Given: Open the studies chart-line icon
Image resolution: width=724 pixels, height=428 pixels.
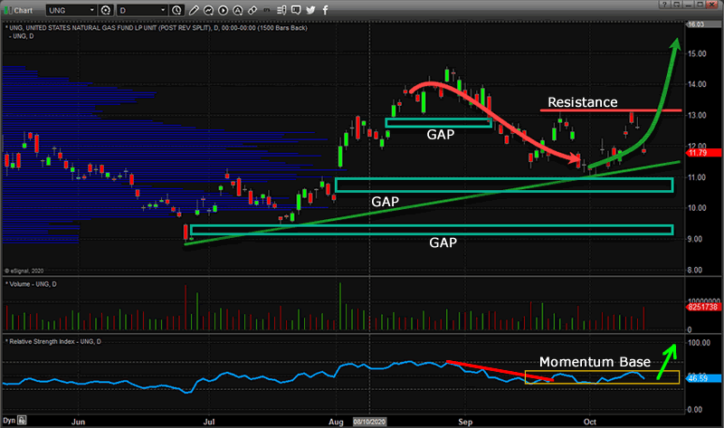Looking at the screenshot, I should [x=208, y=10].
